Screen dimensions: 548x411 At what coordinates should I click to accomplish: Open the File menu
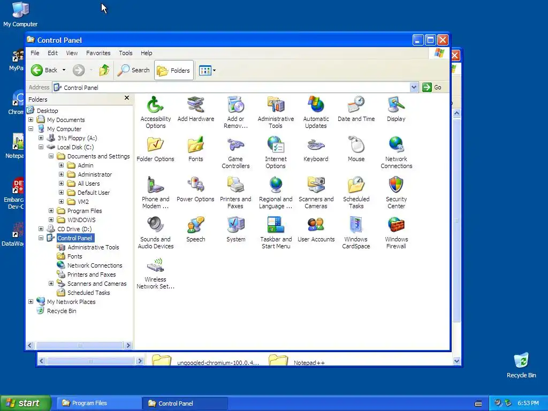pyautogui.click(x=35, y=53)
